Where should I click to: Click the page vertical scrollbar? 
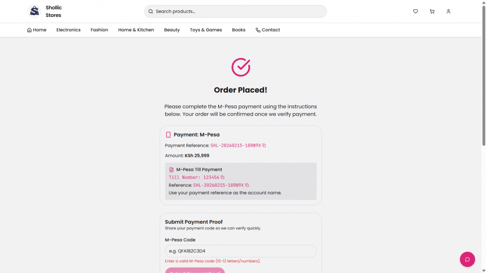coord(483,82)
